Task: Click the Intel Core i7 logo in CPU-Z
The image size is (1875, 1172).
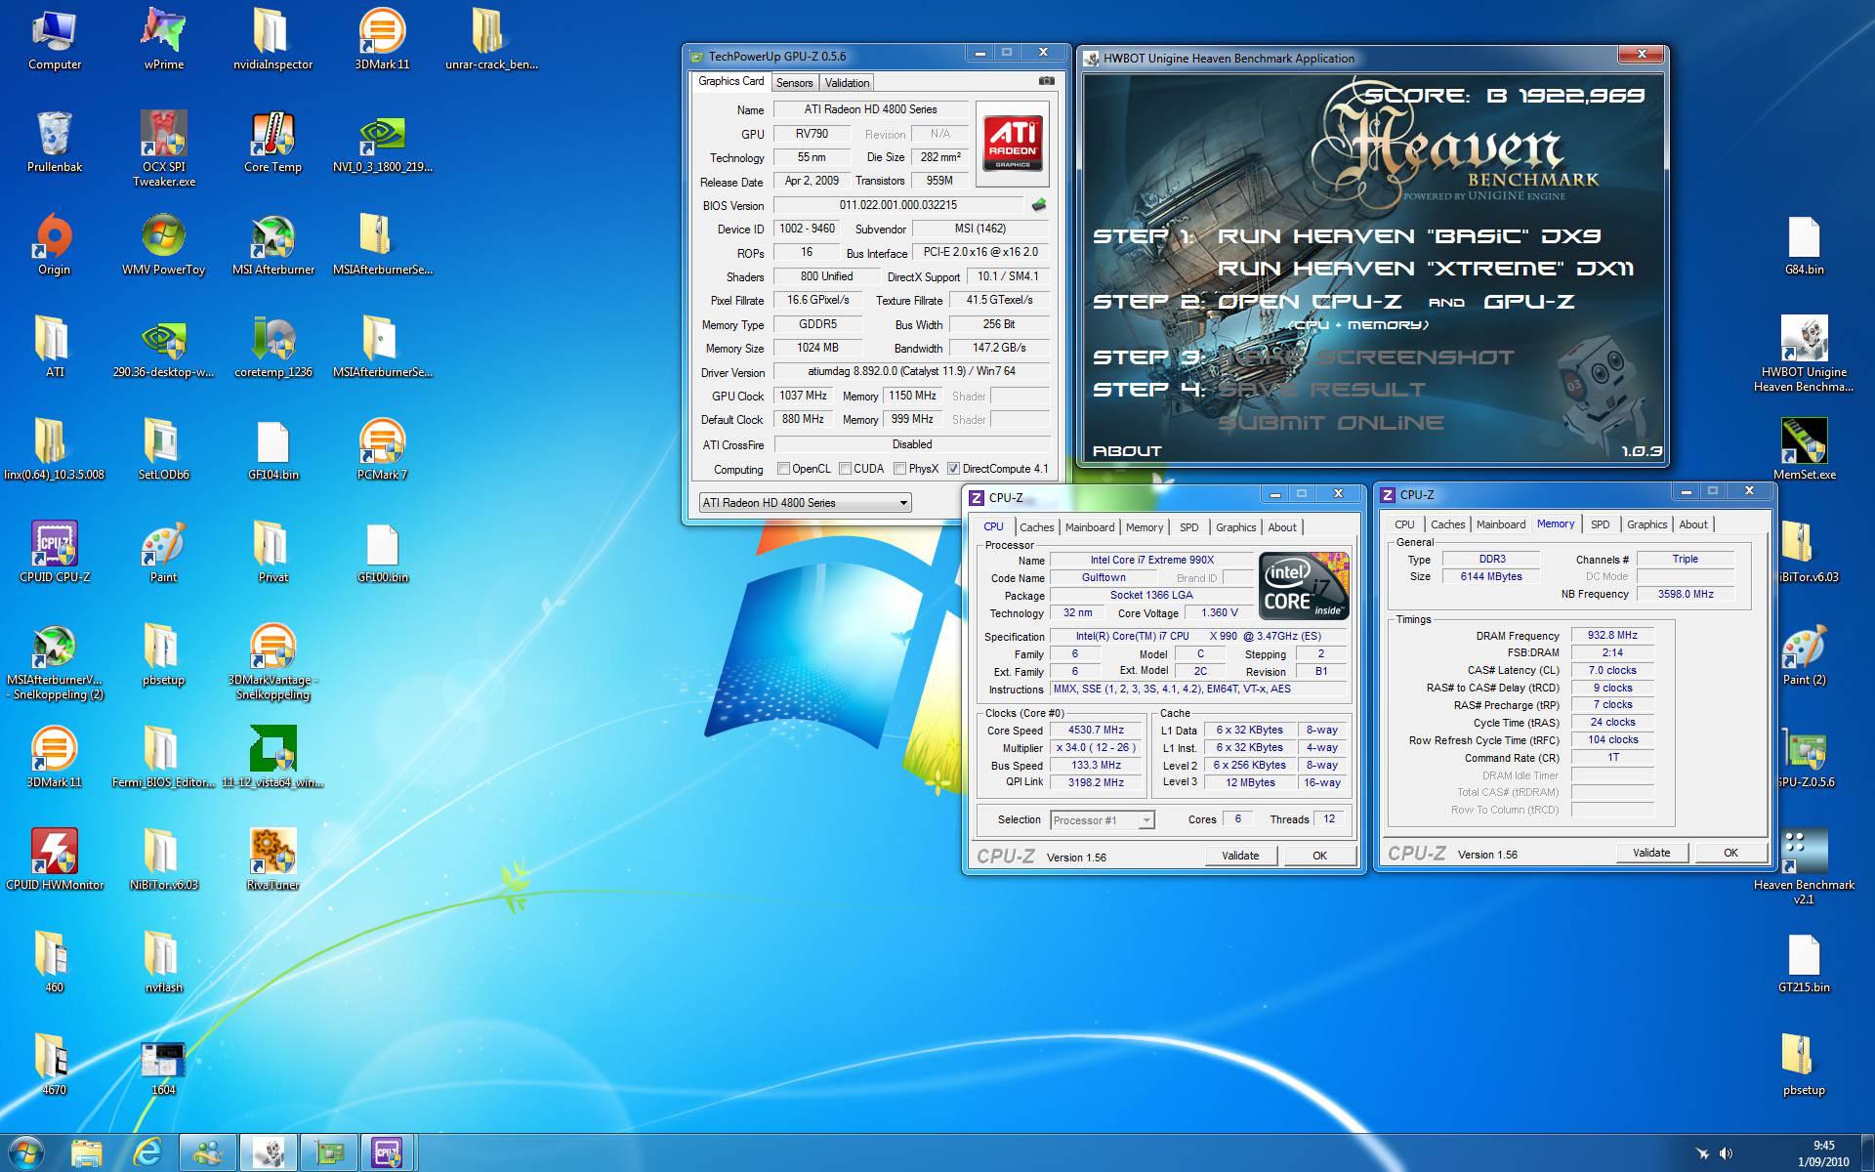Action: [x=1304, y=585]
